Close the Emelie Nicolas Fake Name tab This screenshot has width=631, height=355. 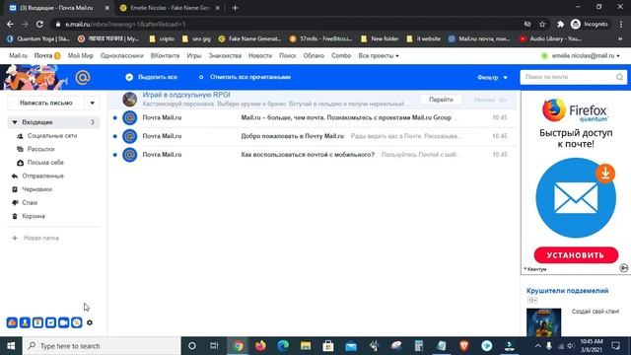(x=217, y=8)
